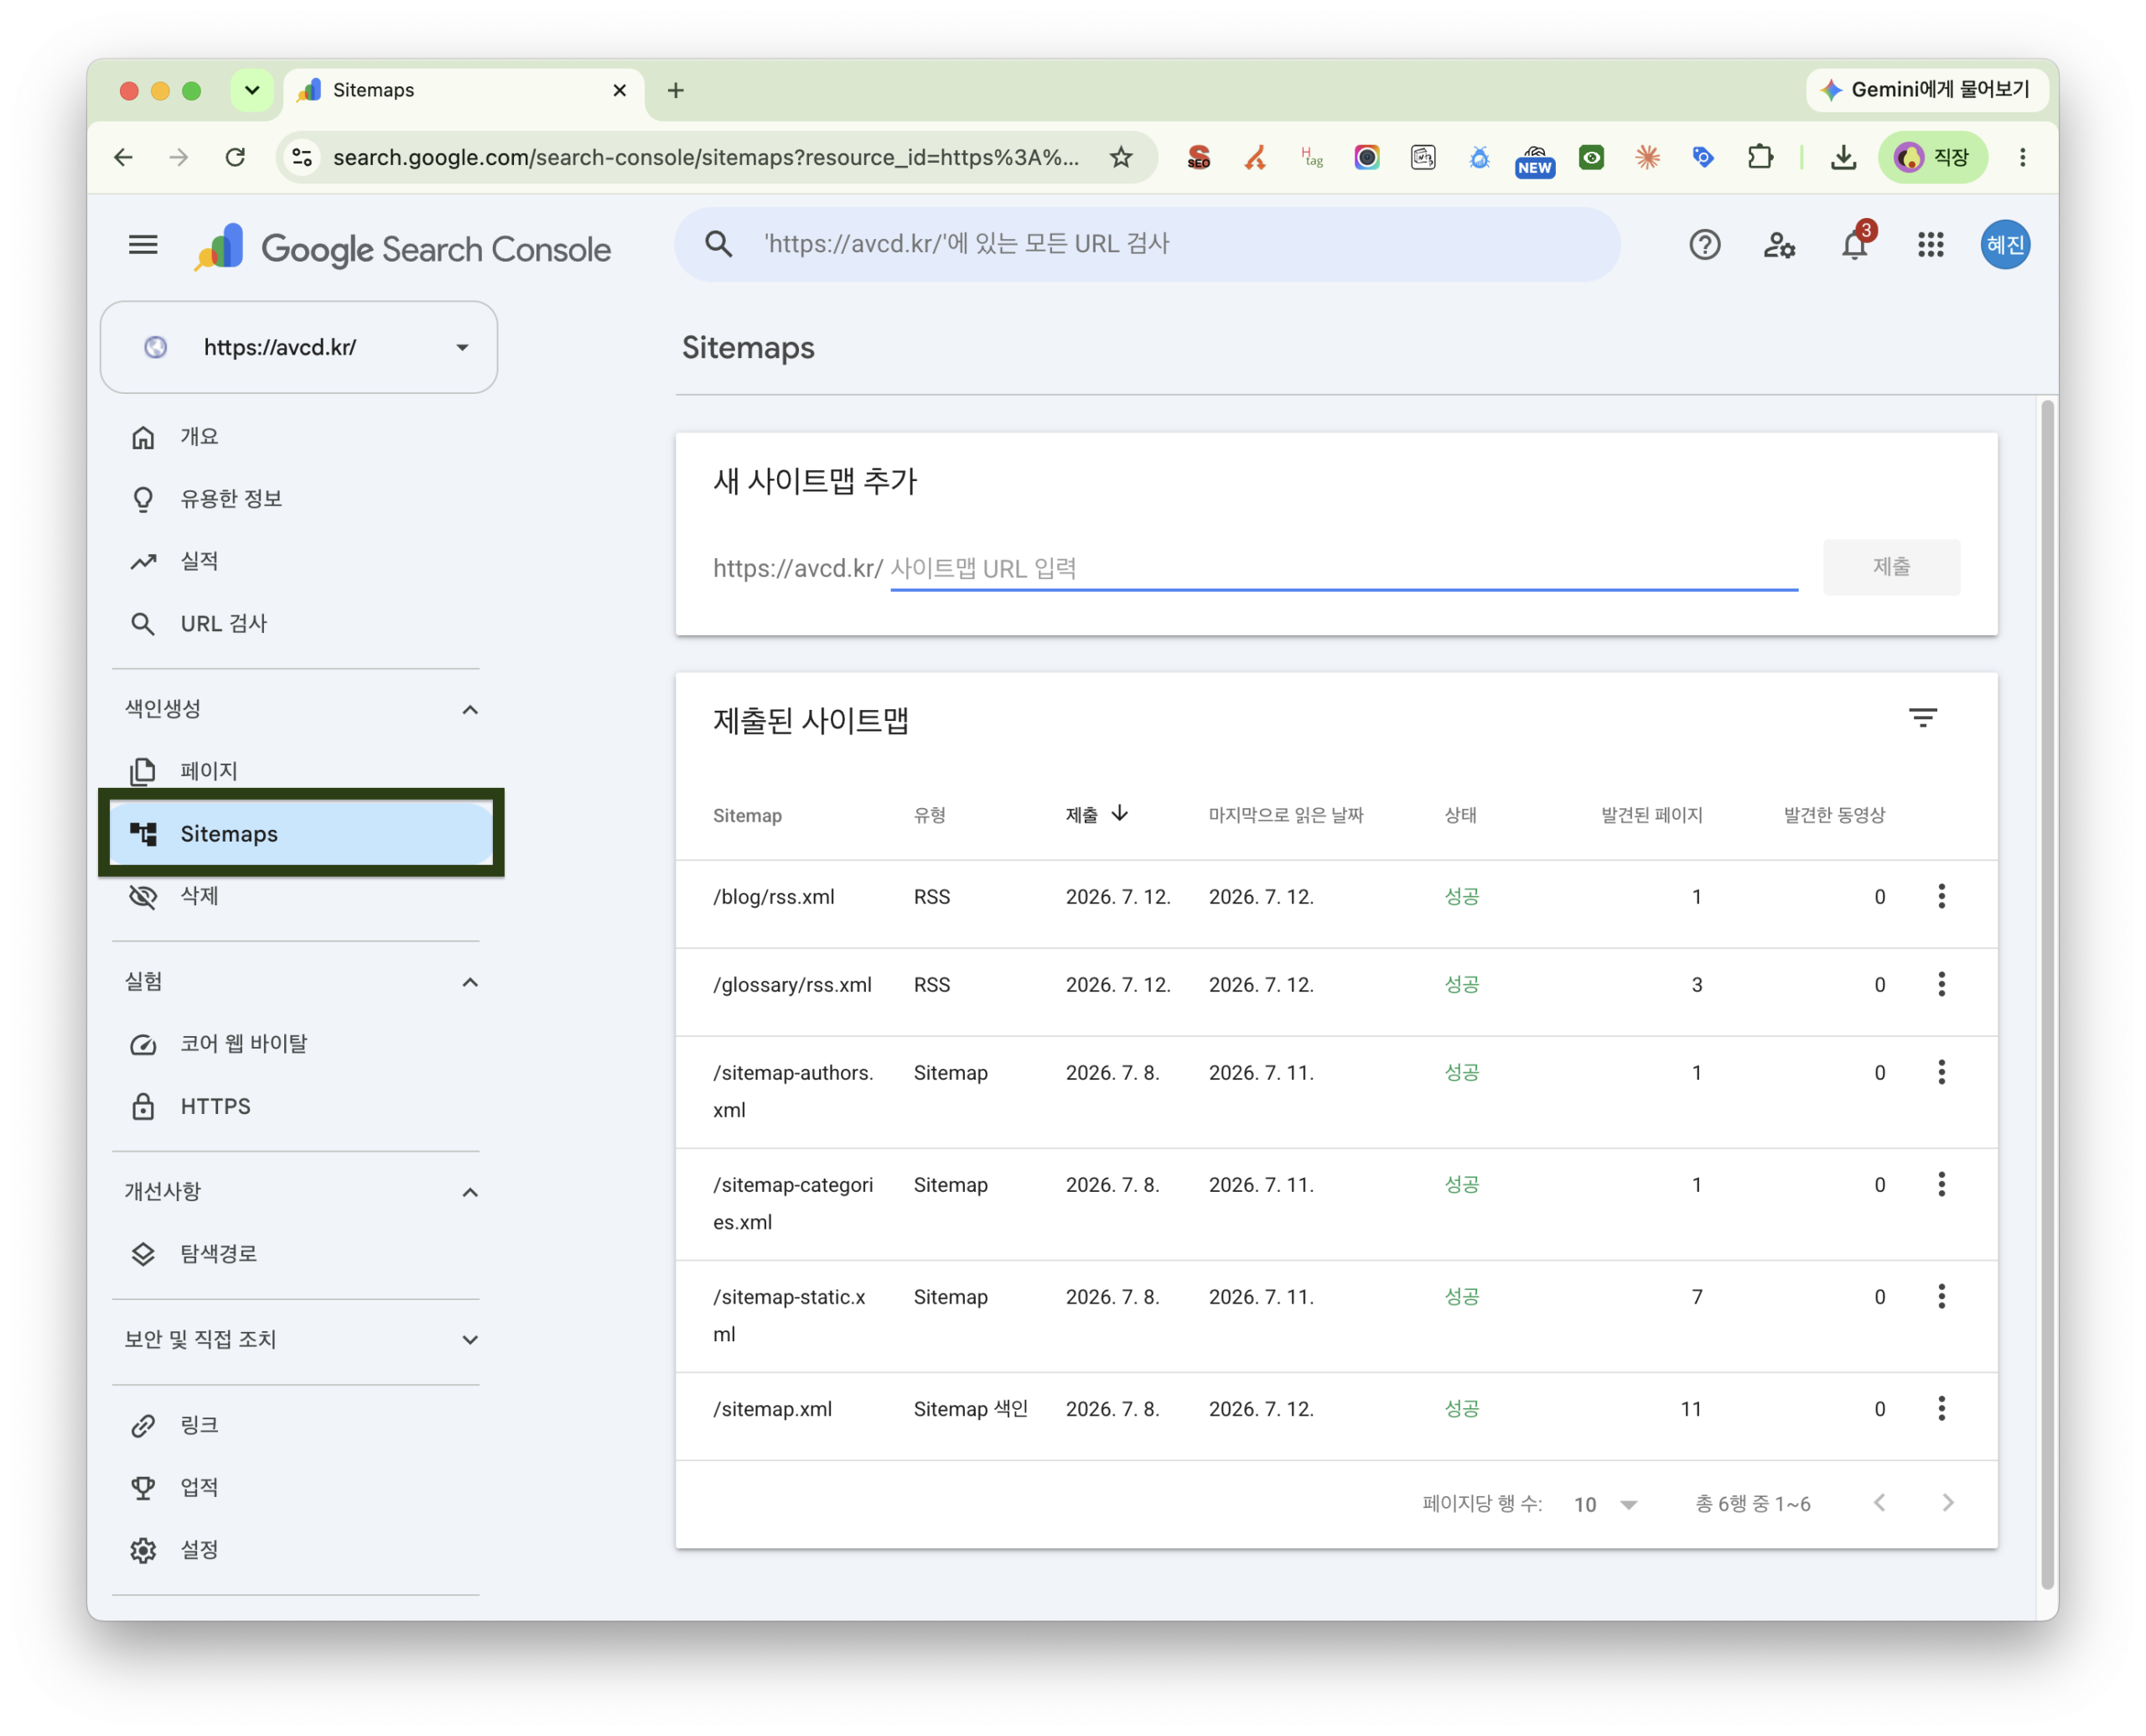
Task: Open the rows per page dropdown
Action: click(1605, 1504)
